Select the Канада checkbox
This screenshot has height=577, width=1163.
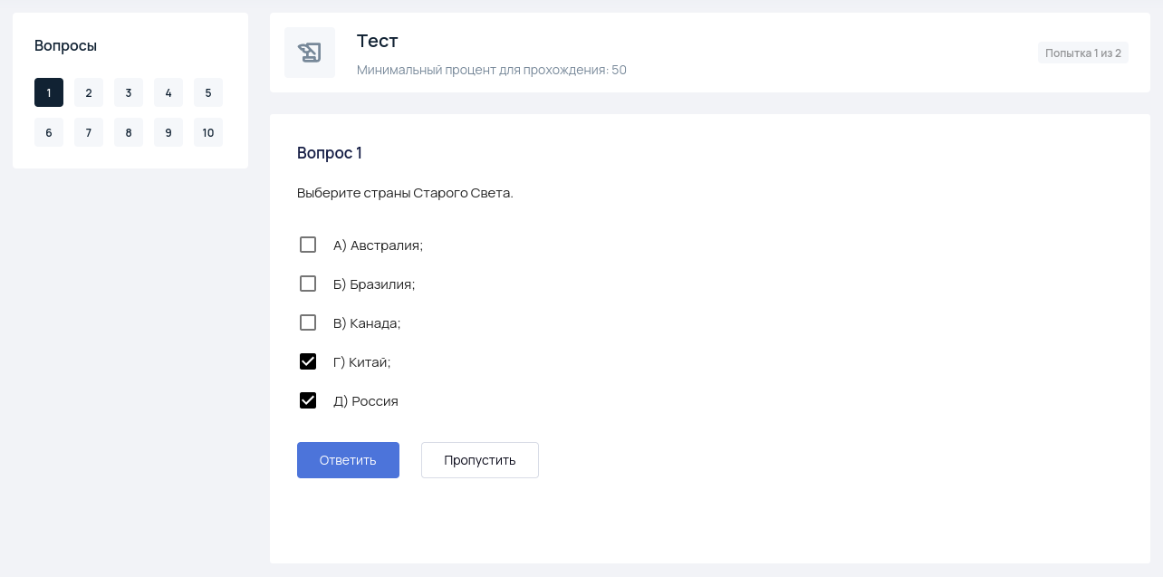pos(308,322)
